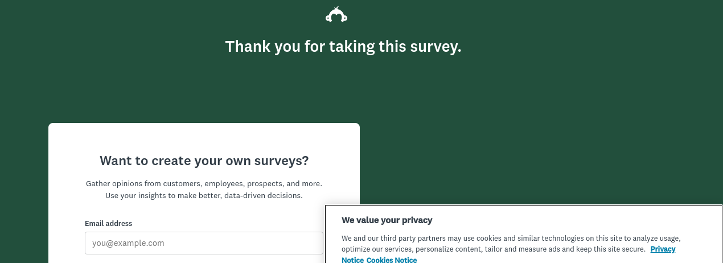
Task: Click the 'Email address' field label
Action: tap(108, 224)
